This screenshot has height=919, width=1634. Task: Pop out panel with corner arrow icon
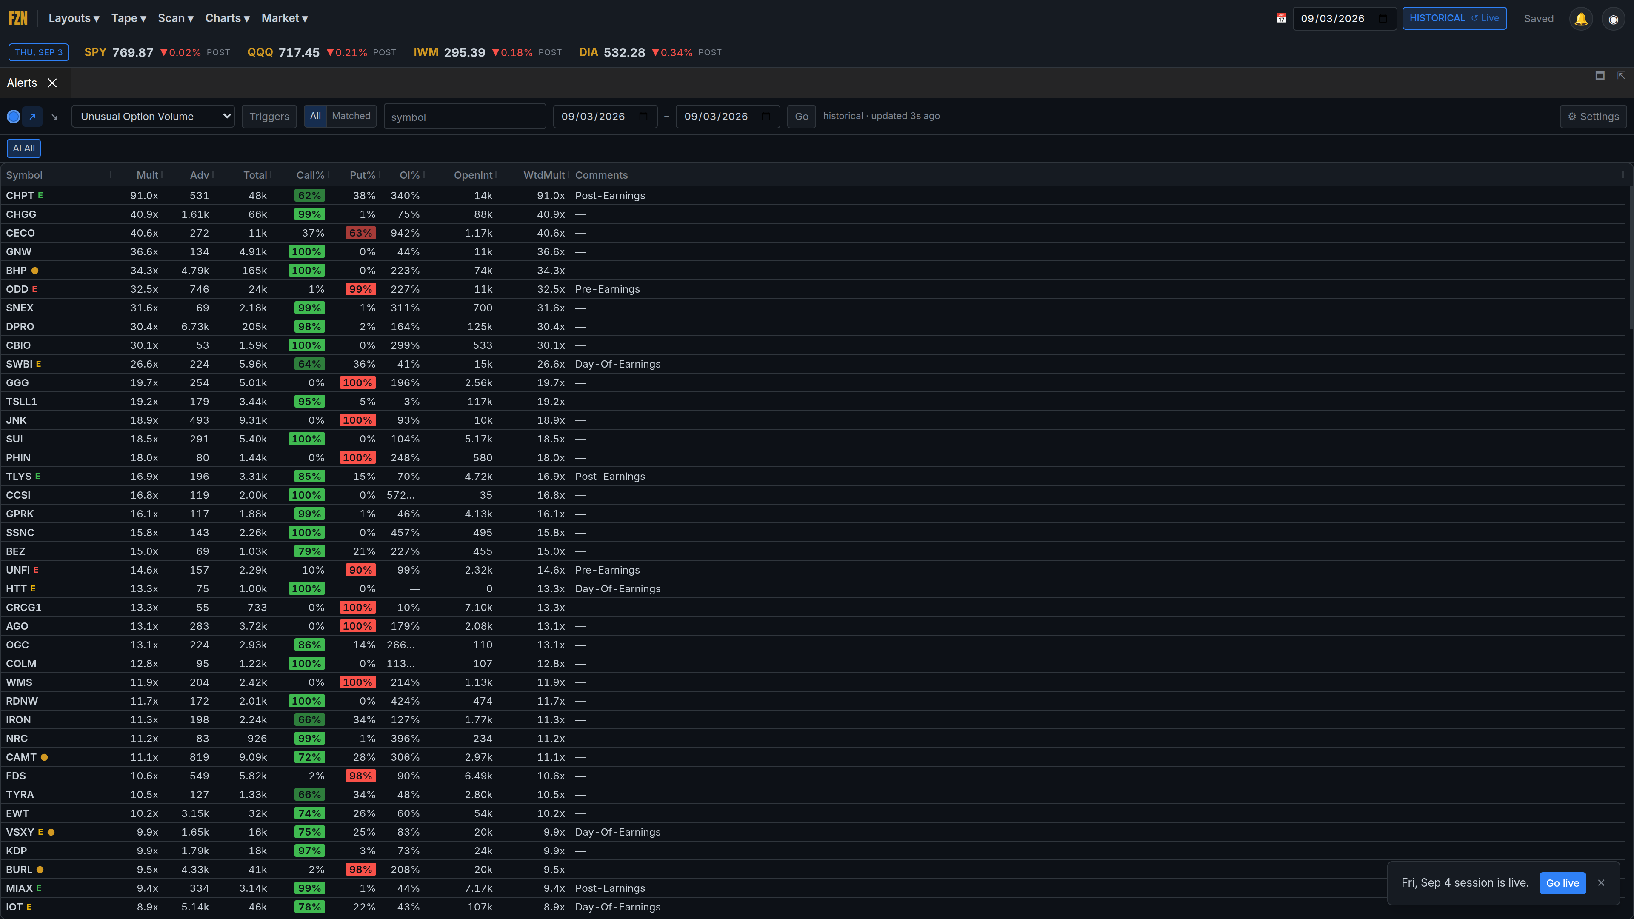tap(1621, 75)
